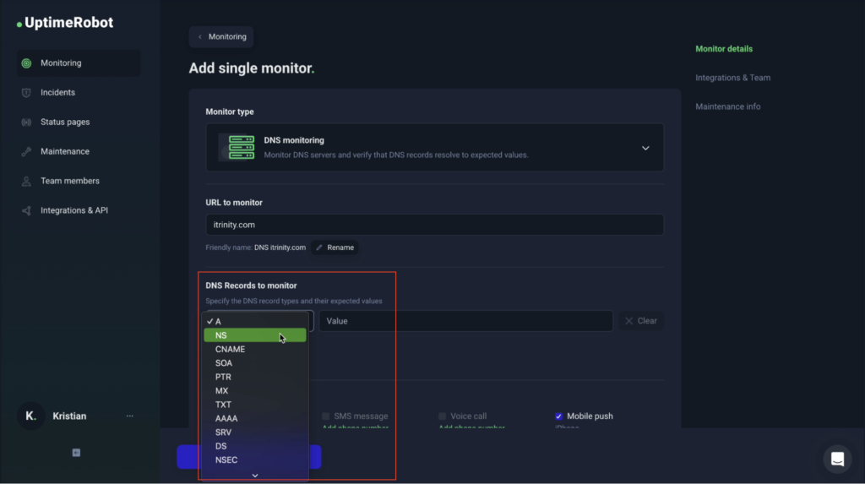The height and width of the screenshot is (484, 865).
Task: Click the X icon on Clear button
Action: (x=628, y=321)
